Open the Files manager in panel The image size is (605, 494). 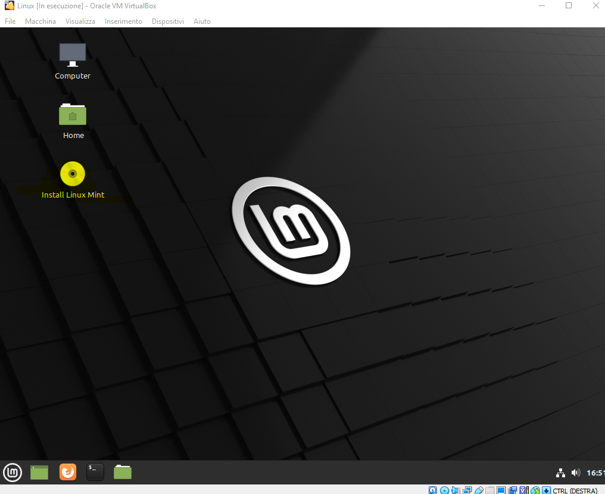[x=123, y=472]
